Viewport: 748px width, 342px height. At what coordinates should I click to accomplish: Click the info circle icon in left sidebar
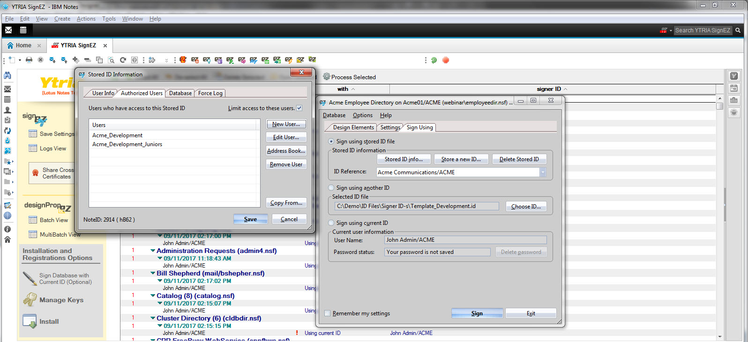[x=7, y=229]
